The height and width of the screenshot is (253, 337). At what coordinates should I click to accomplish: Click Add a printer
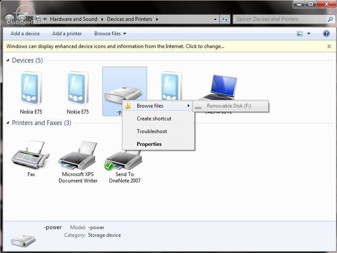(67, 34)
